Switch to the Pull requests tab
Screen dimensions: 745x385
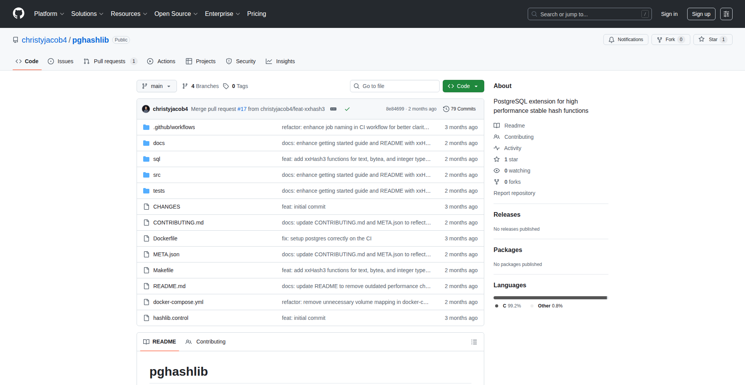pos(109,61)
